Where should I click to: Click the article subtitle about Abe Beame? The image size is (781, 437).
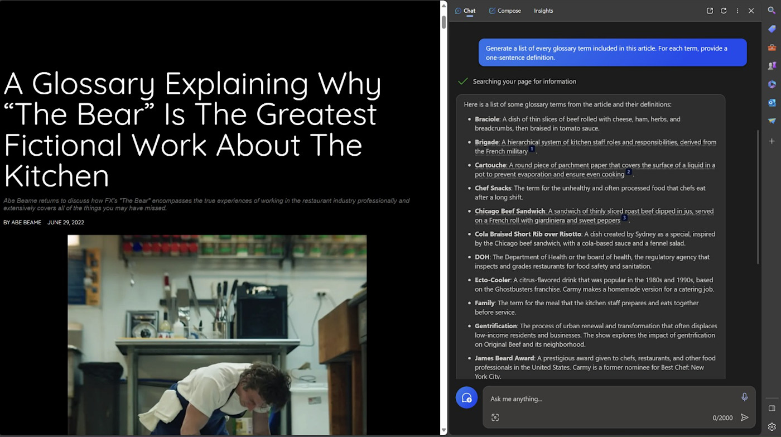coord(206,204)
